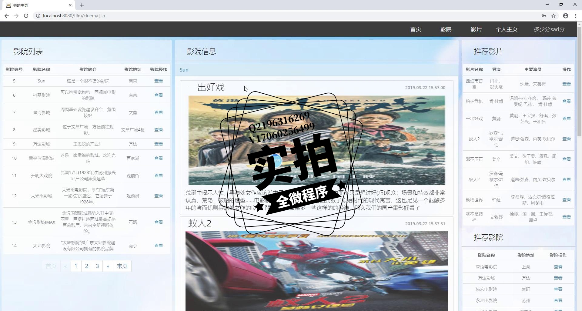Click the 一出好戏 movie poster

pyautogui.click(x=317, y=140)
